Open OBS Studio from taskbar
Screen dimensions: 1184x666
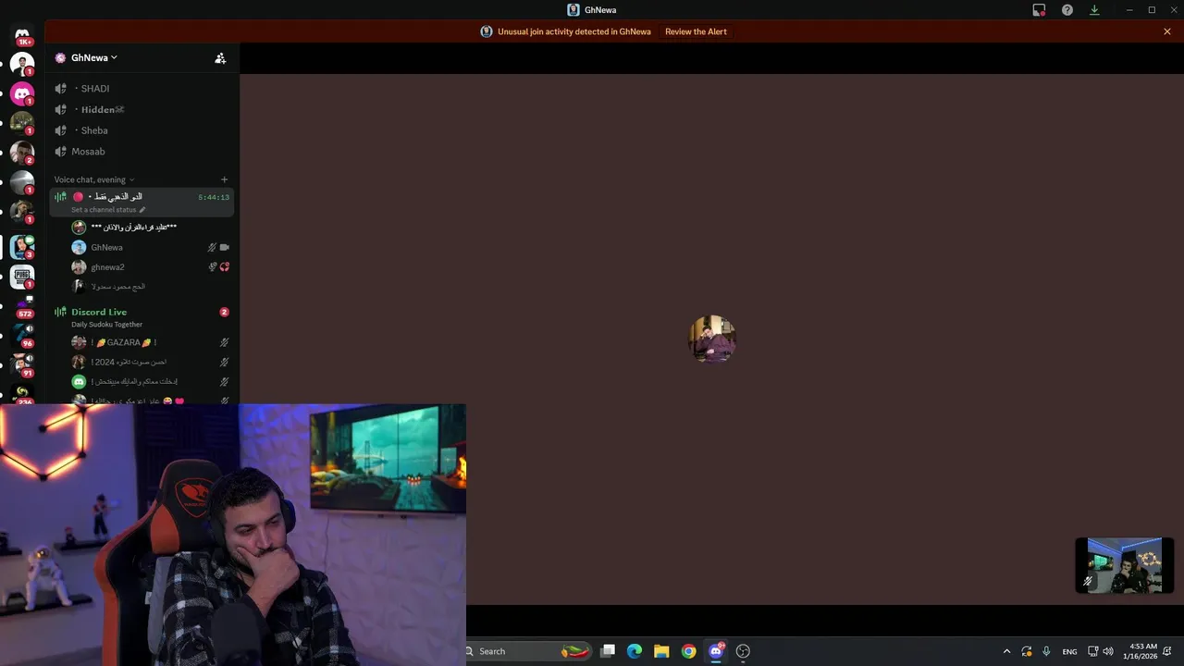click(x=743, y=651)
